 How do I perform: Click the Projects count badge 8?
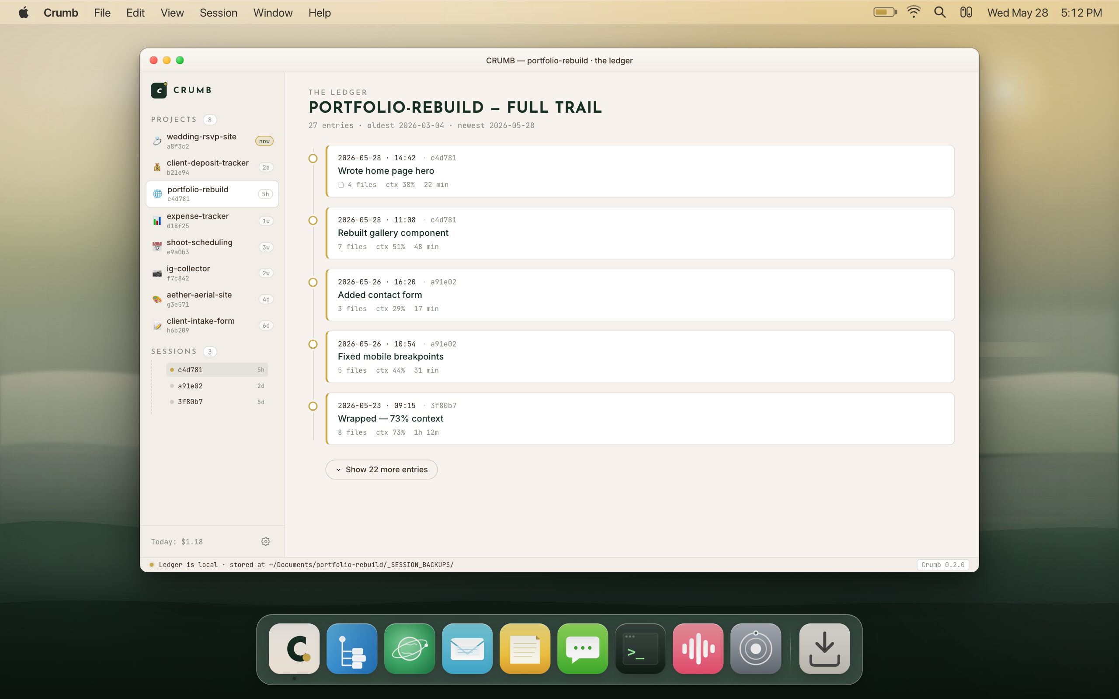pyautogui.click(x=210, y=120)
